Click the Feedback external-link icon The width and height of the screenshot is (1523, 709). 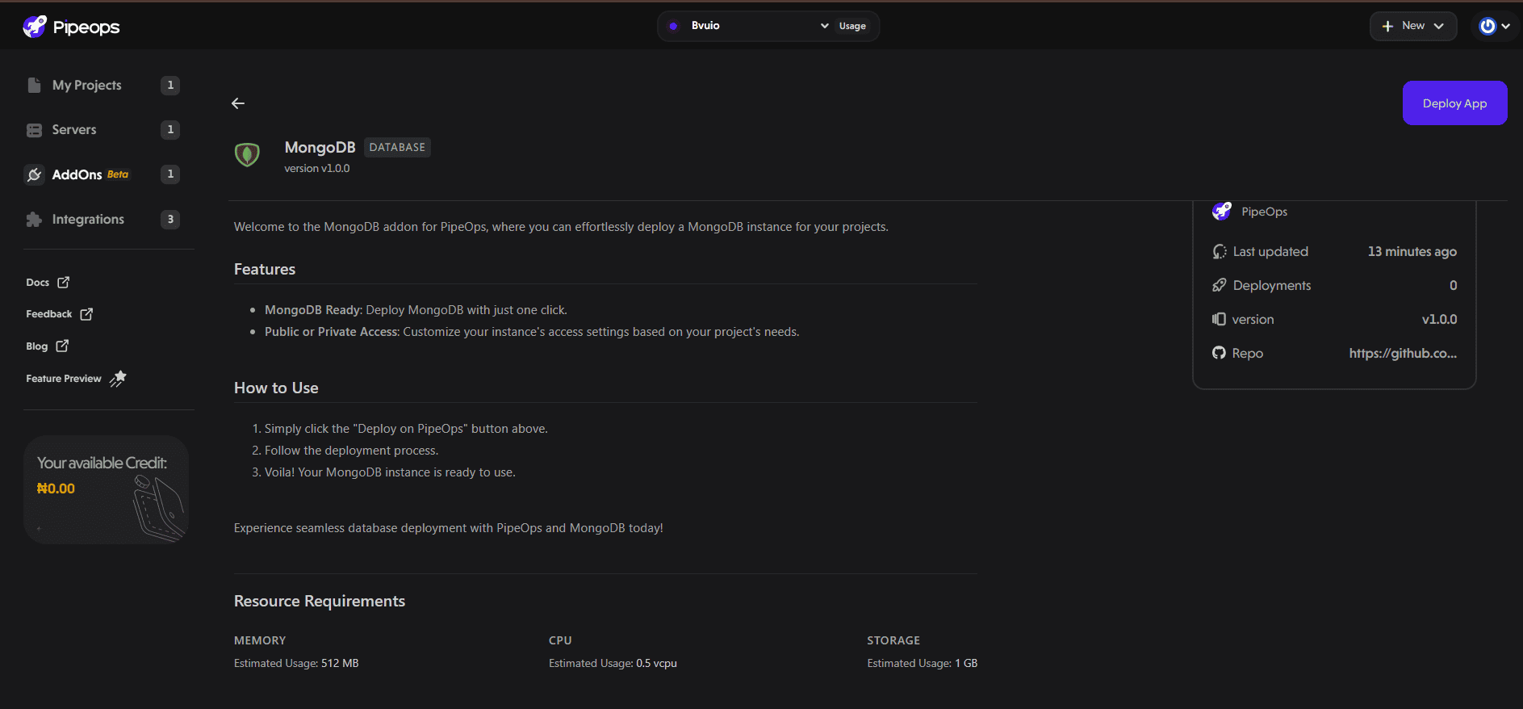click(86, 314)
